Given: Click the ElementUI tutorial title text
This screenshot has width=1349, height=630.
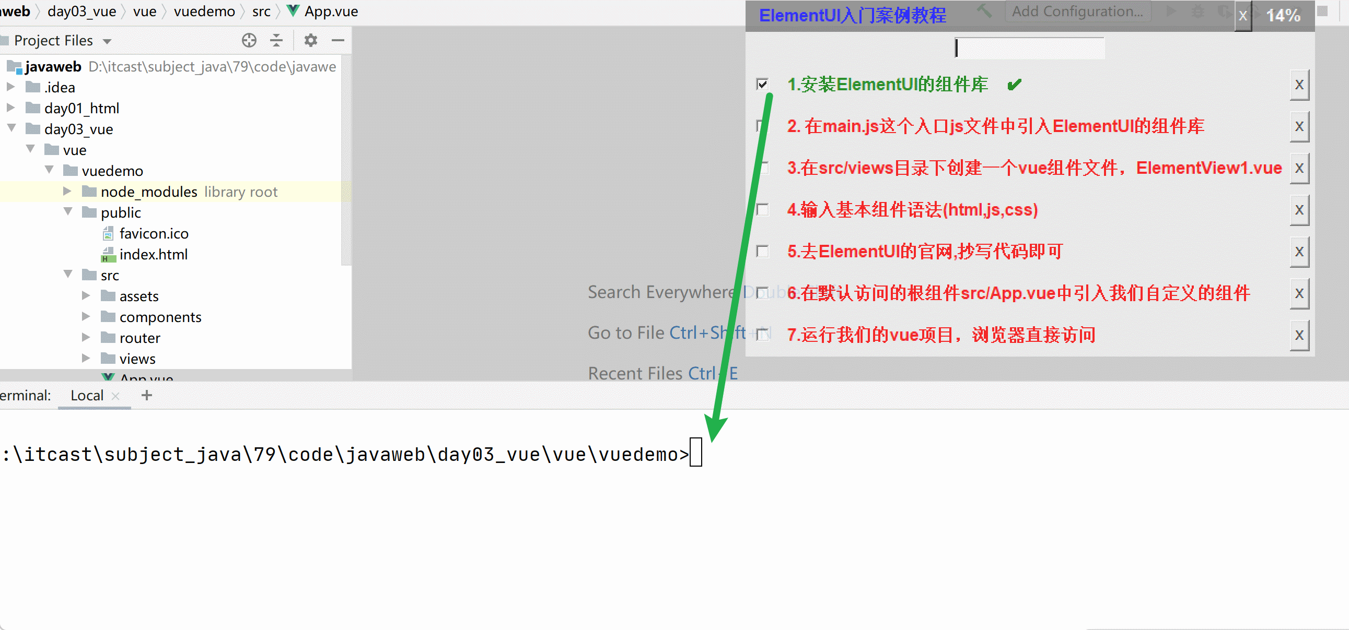Looking at the screenshot, I should point(853,16).
